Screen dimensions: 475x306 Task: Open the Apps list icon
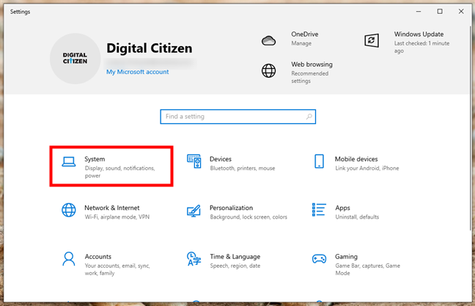[x=319, y=210]
